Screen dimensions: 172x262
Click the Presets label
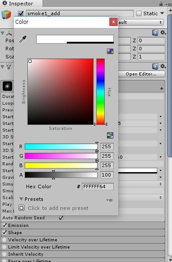(x=34, y=199)
